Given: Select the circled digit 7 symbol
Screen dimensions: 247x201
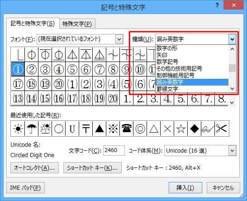Looking at the screenshot, I should (x=99, y=69).
